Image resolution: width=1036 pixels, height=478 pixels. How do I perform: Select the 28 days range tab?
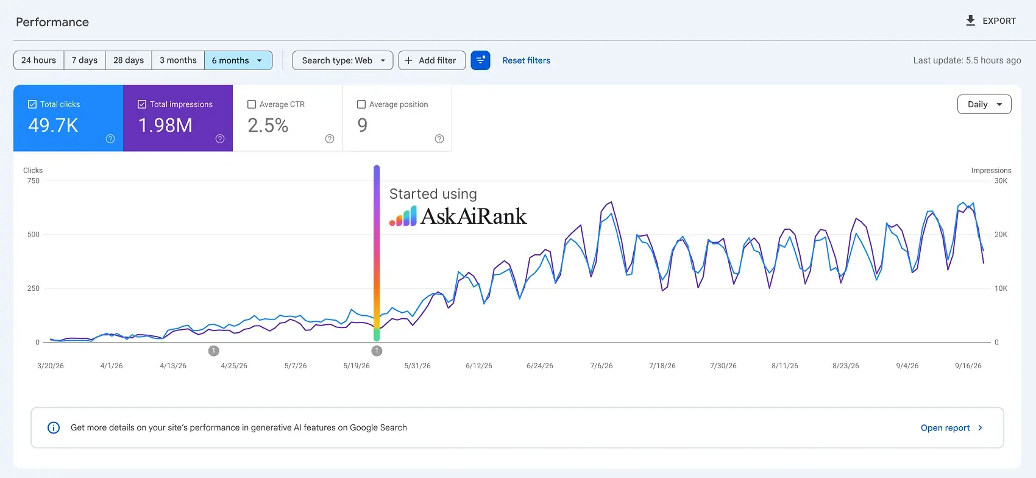tap(129, 60)
